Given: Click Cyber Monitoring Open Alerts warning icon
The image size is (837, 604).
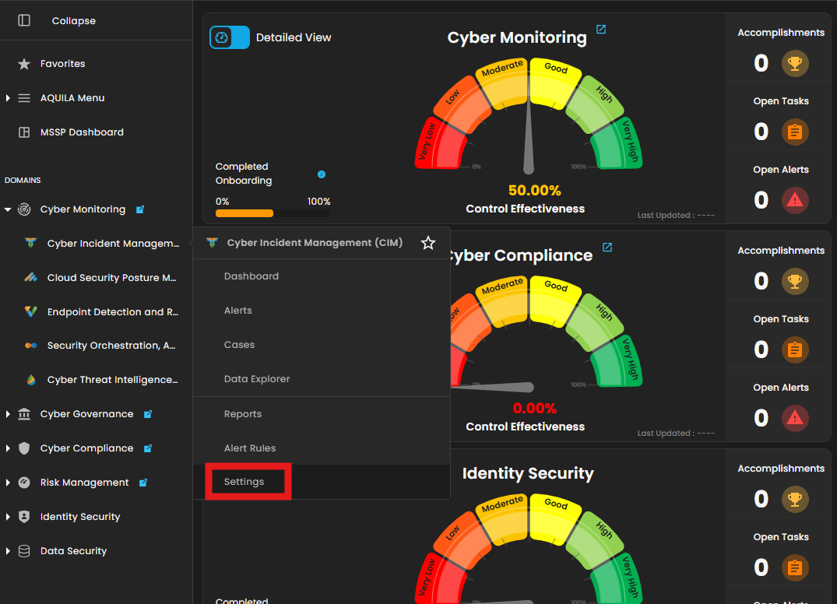Looking at the screenshot, I should 795,201.
